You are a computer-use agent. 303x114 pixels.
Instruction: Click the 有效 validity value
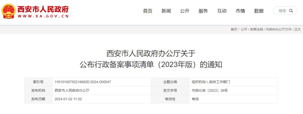[x=195, y=99]
